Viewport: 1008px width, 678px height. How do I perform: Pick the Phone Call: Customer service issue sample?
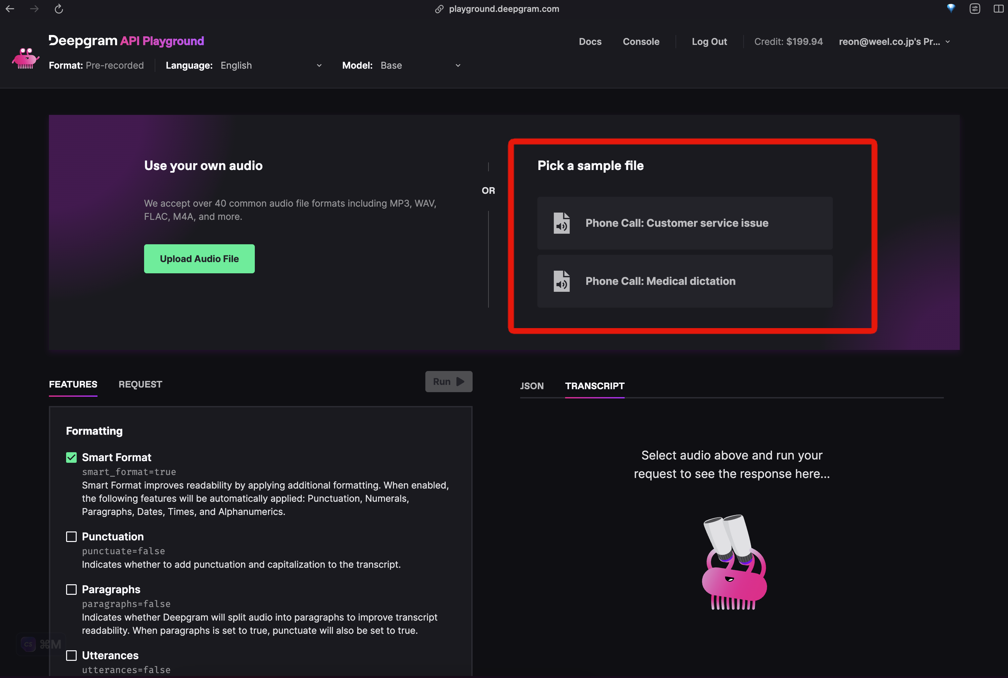(685, 223)
